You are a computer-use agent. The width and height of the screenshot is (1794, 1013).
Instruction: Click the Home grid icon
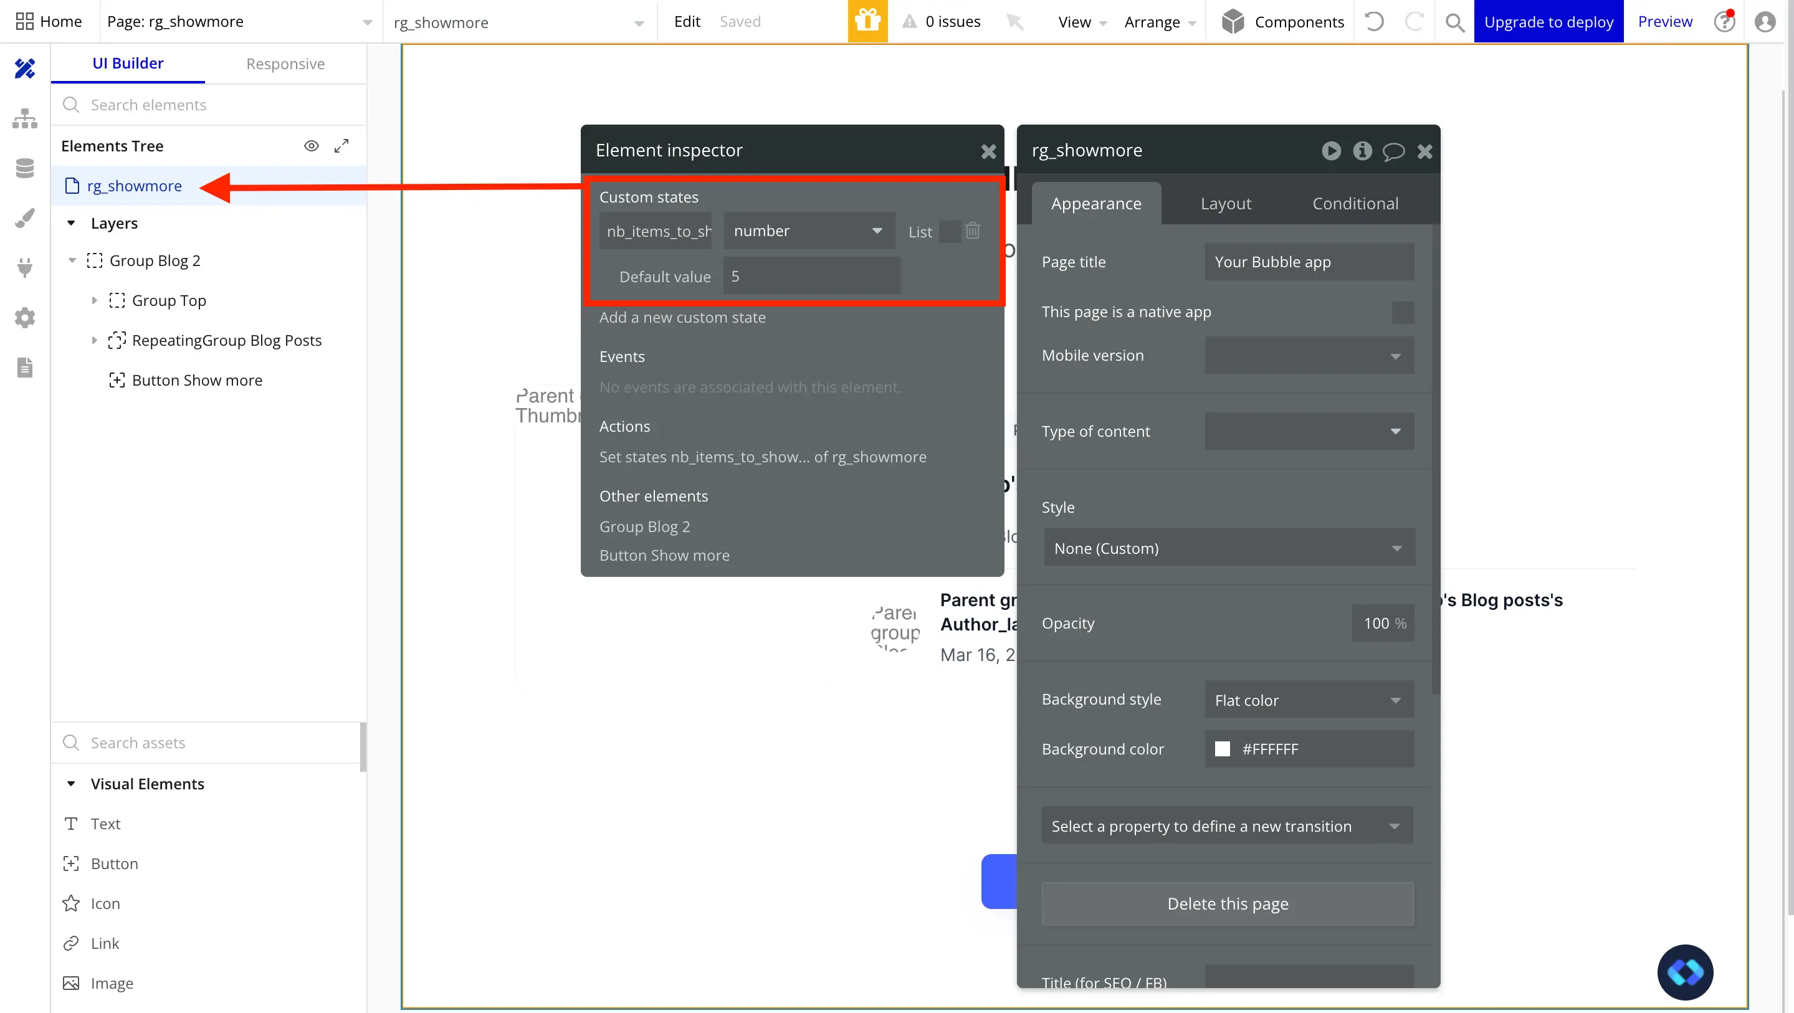click(x=24, y=21)
